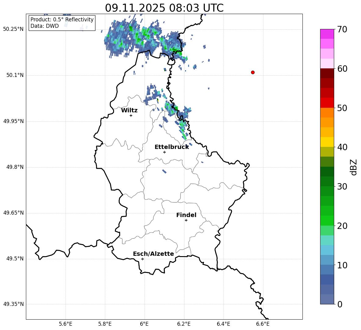
Task: Click the latitude label 49.35°N
Action: point(13,304)
